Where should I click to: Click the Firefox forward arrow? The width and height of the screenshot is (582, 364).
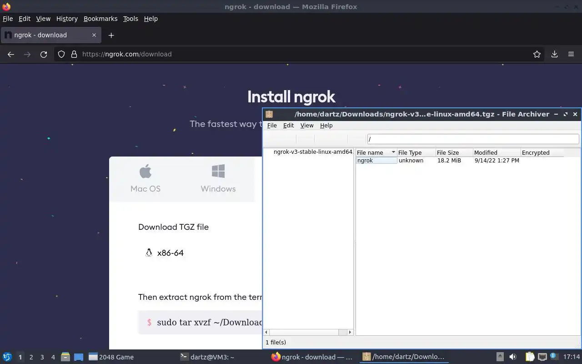tap(27, 54)
